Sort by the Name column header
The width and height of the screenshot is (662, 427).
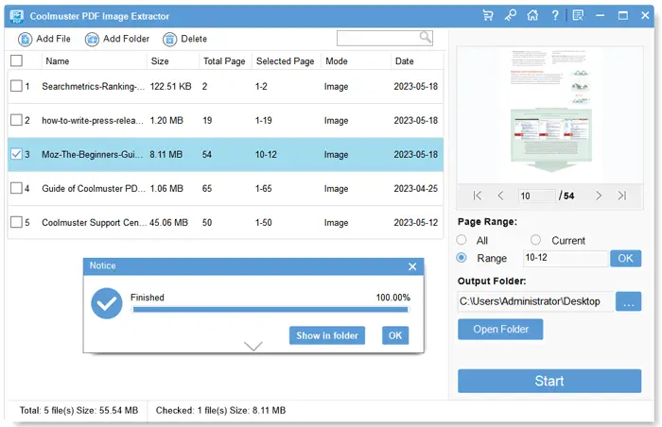58,61
